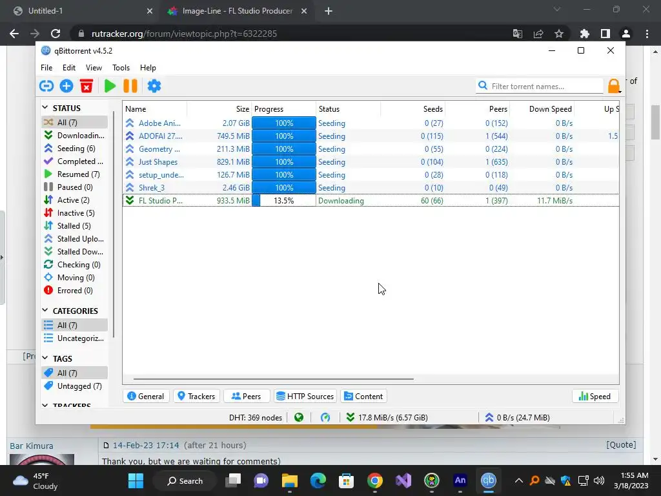Reload the rutracker page in Chrome
661x496 pixels.
point(56,34)
